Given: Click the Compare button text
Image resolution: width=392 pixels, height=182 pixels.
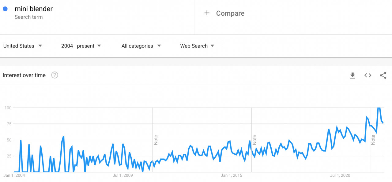Looking at the screenshot, I should [x=230, y=14].
